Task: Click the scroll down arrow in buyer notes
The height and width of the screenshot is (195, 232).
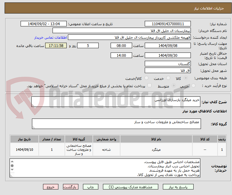Action: pos(12,170)
